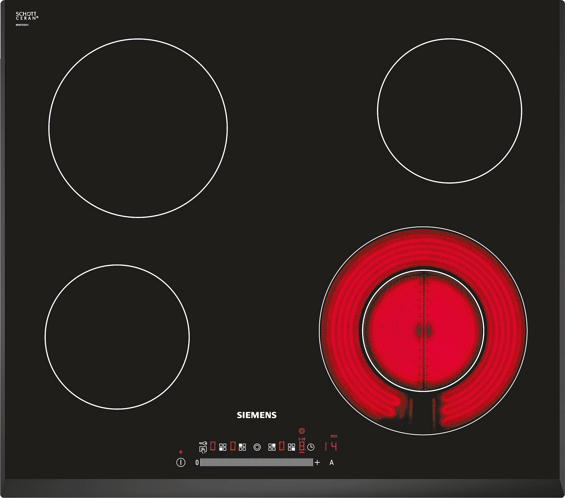Tap the key child-lock symbol
565x498 pixels.
pyautogui.click(x=203, y=443)
